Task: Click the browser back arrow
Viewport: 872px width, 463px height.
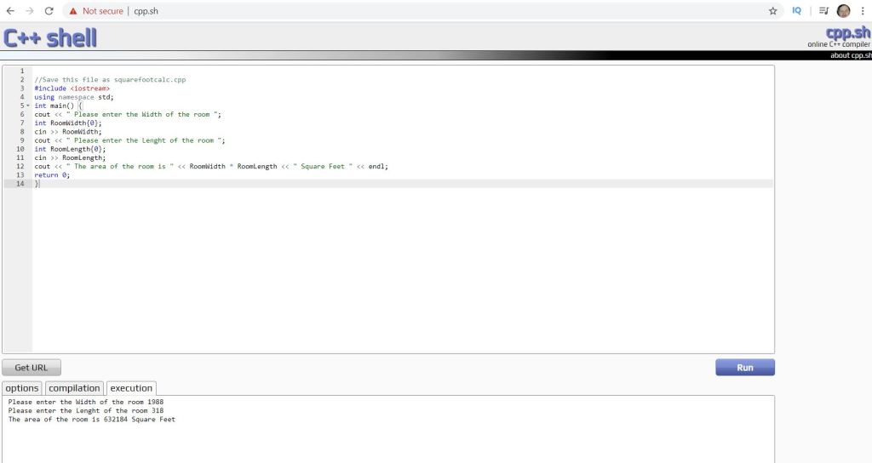Action: coord(10,11)
